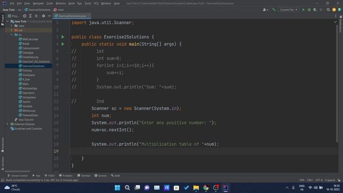Open Chrome from taskbar
Viewport: 343px width, 193px height.
tap(206, 188)
